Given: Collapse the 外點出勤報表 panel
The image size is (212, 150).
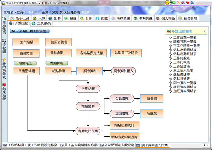Looking at the screenshot, I should coord(204,31).
